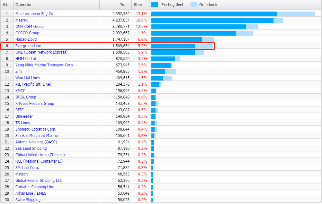Viewport: 322px width, 204px height.
Task: Open the Hapag-Lloyd operator link
Action: [x=26, y=39]
